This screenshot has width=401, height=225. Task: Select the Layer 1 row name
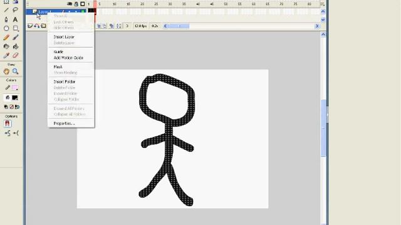click(x=44, y=12)
